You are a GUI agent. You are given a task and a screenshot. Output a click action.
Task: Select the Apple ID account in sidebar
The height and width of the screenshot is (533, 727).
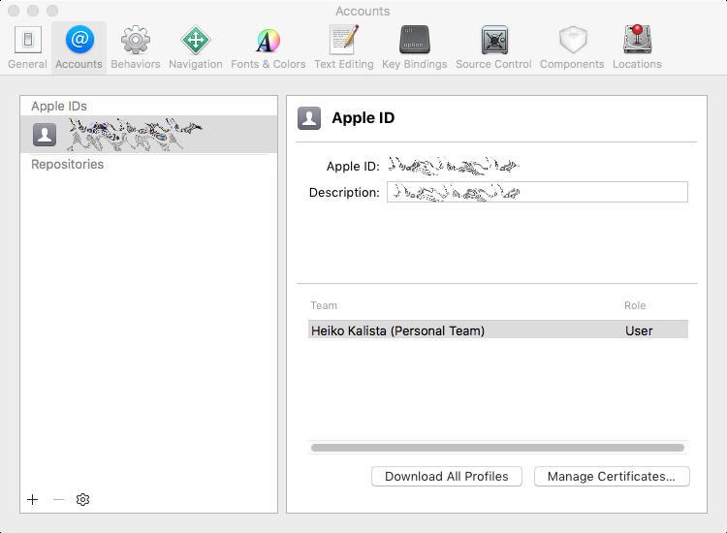click(148, 135)
